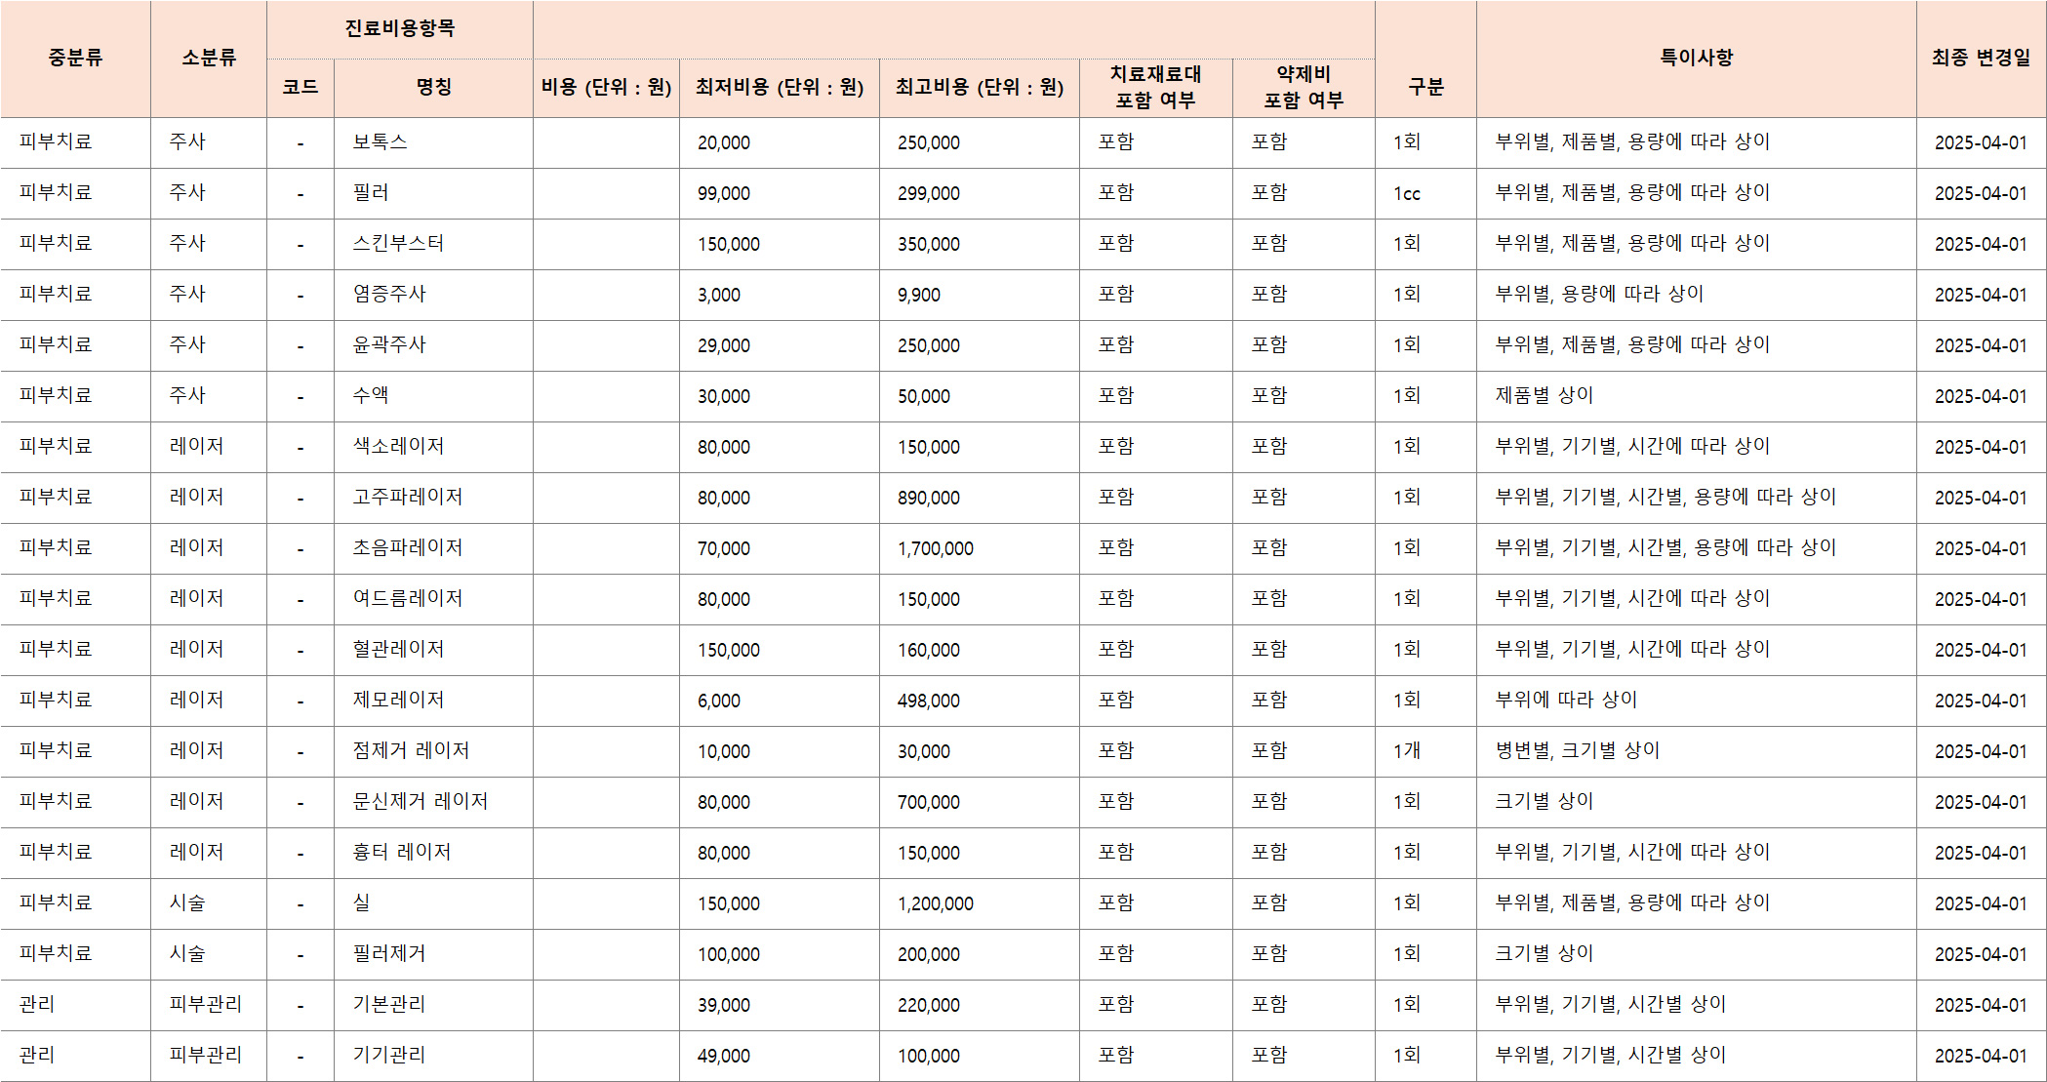Click the 최종 변경일 column header

[1981, 59]
